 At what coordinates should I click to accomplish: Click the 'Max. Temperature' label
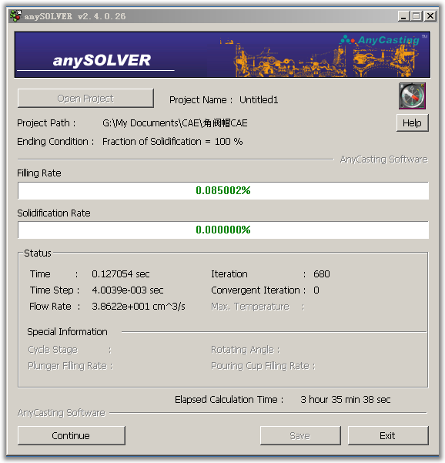coord(250,307)
